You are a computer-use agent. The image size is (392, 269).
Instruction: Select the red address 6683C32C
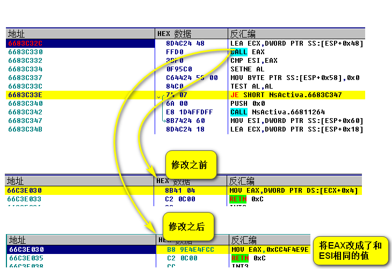25,43
